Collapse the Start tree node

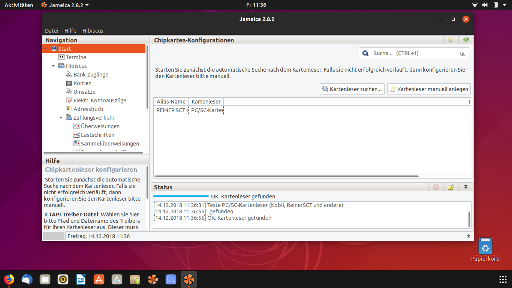click(46, 49)
